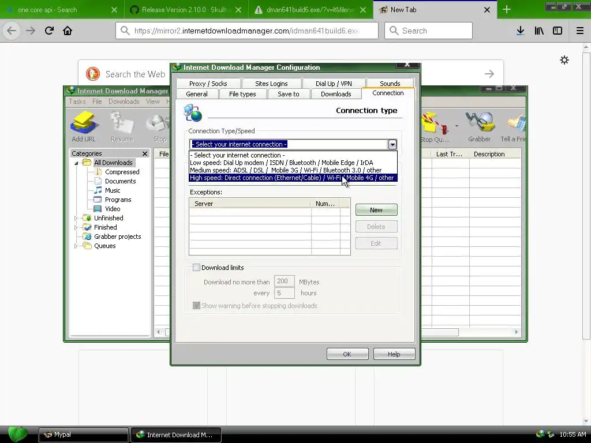Viewport: 591px width, 443px height.
Task: Click the browser toolbar Search box
Action: [x=429, y=31]
